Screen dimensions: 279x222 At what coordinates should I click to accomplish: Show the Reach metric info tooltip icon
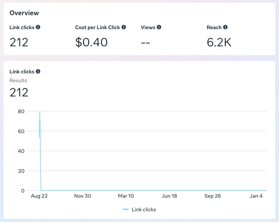tap(225, 27)
